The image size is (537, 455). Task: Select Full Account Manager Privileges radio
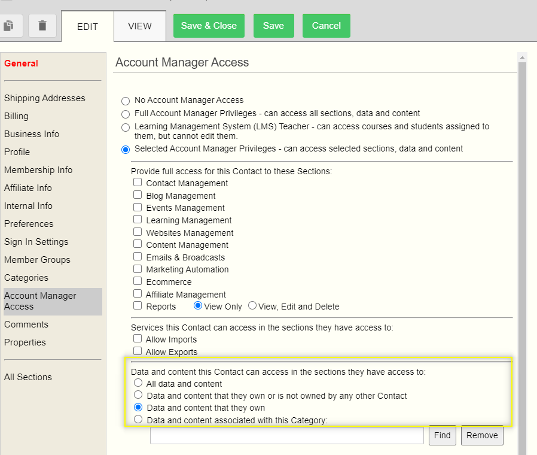click(x=126, y=114)
